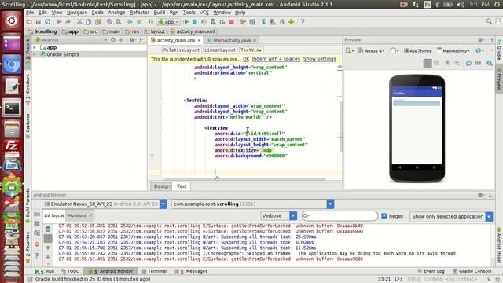Open the app run configuration dropdown
503x283 pixels.
(169, 22)
